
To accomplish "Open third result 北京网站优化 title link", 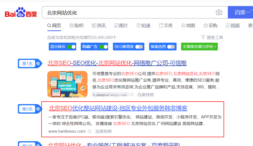I will tap(114, 144).
